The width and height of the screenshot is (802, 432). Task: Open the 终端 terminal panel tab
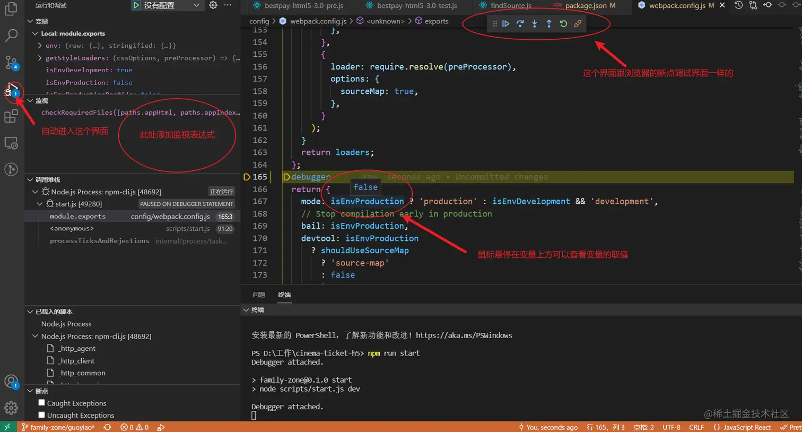click(284, 295)
